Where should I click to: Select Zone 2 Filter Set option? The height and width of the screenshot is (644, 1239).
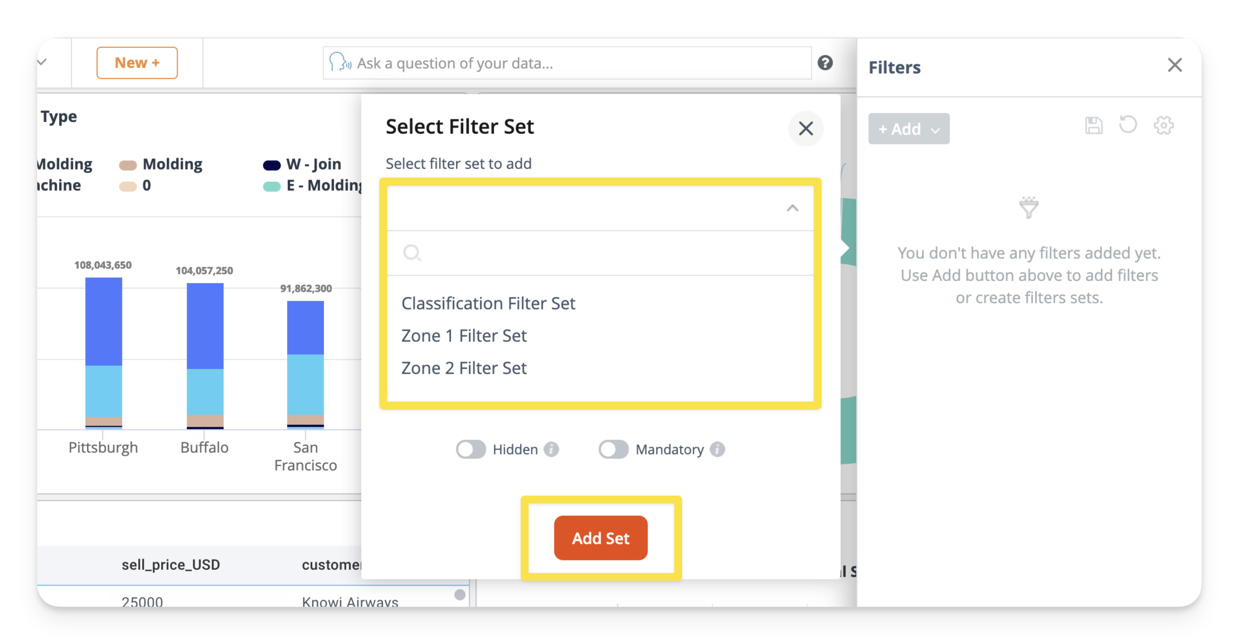tap(464, 368)
